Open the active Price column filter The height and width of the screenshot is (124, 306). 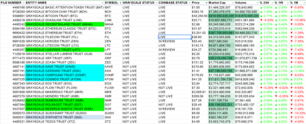point(206,3)
